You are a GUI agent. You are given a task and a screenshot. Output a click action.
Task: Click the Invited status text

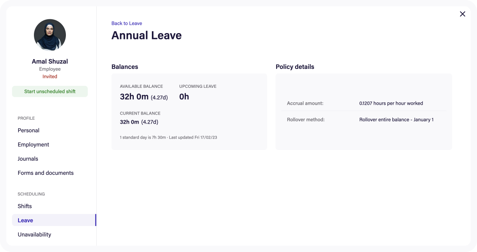click(x=50, y=76)
